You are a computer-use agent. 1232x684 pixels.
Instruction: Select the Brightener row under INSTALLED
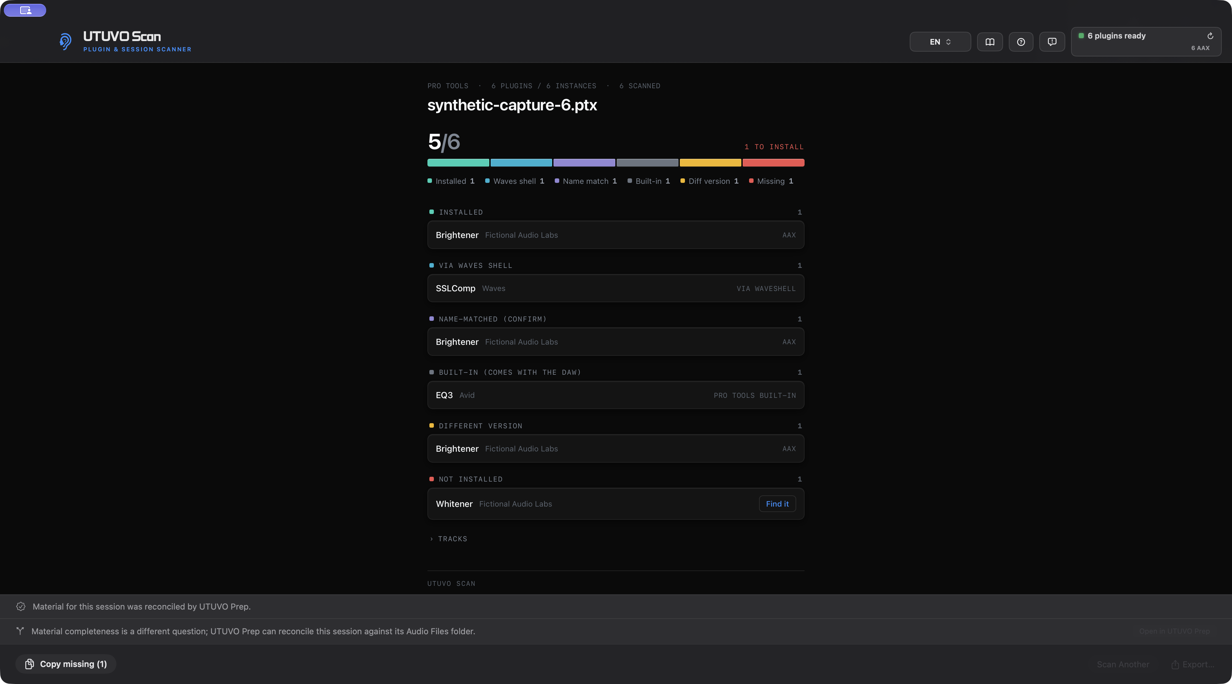coord(616,235)
